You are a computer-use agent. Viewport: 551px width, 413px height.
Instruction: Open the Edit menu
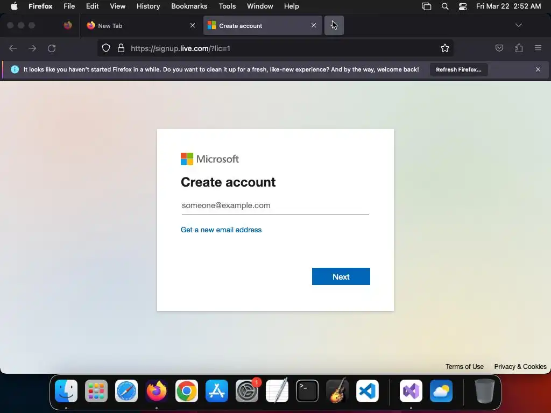(93, 6)
